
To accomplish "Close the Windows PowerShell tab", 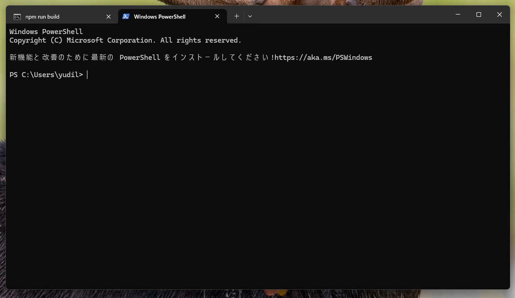I will (x=217, y=16).
